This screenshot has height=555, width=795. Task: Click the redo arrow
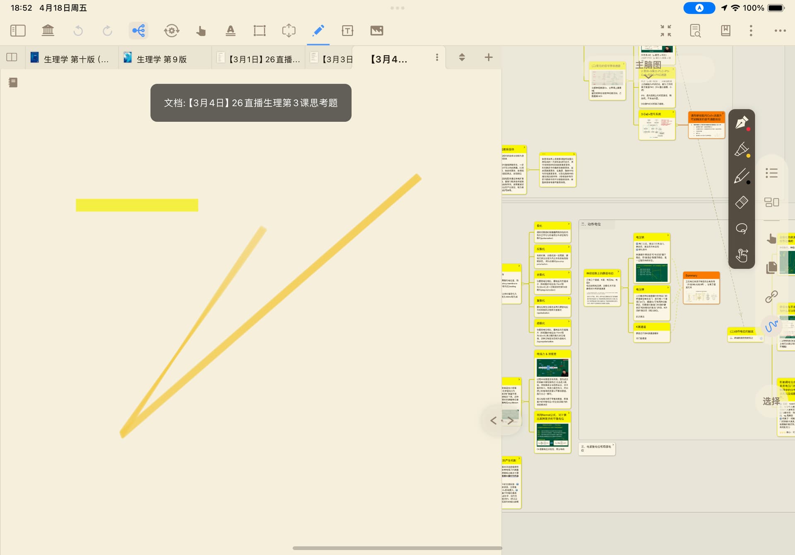coord(107,31)
